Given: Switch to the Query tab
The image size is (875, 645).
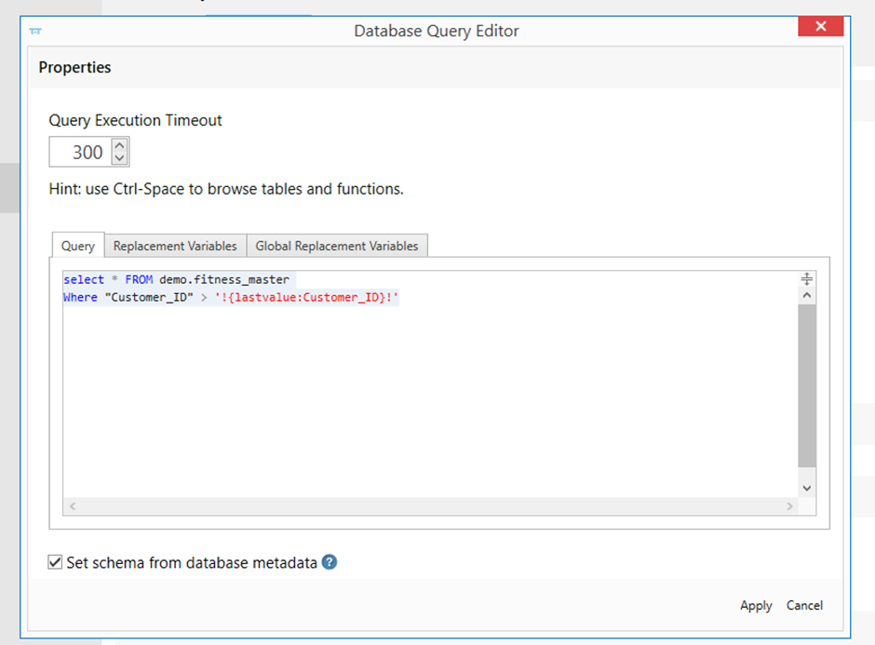Looking at the screenshot, I should pos(78,246).
